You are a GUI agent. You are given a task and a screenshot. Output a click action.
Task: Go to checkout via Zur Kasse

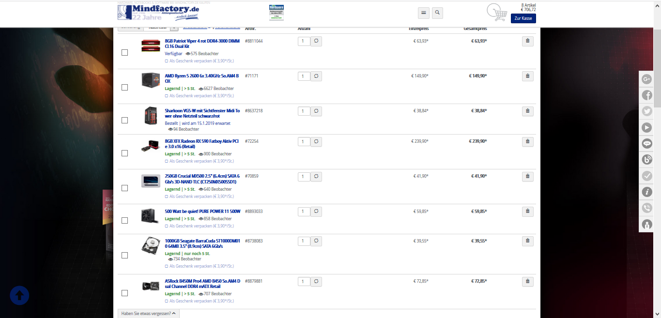(x=523, y=18)
